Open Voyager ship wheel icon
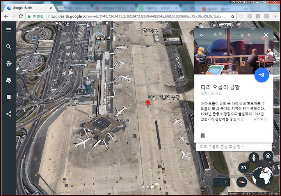281x196 pixels. pyautogui.click(x=9, y=64)
